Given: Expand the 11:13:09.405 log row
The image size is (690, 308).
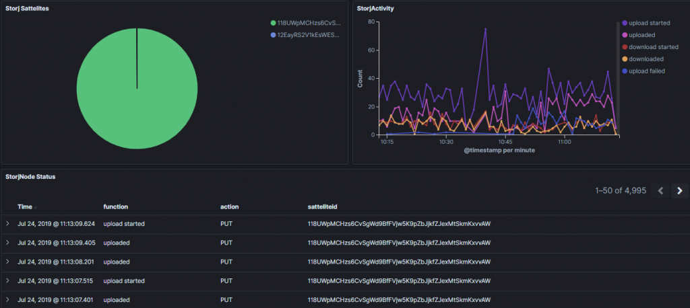Looking at the screenshot, I should pos(8,243).
